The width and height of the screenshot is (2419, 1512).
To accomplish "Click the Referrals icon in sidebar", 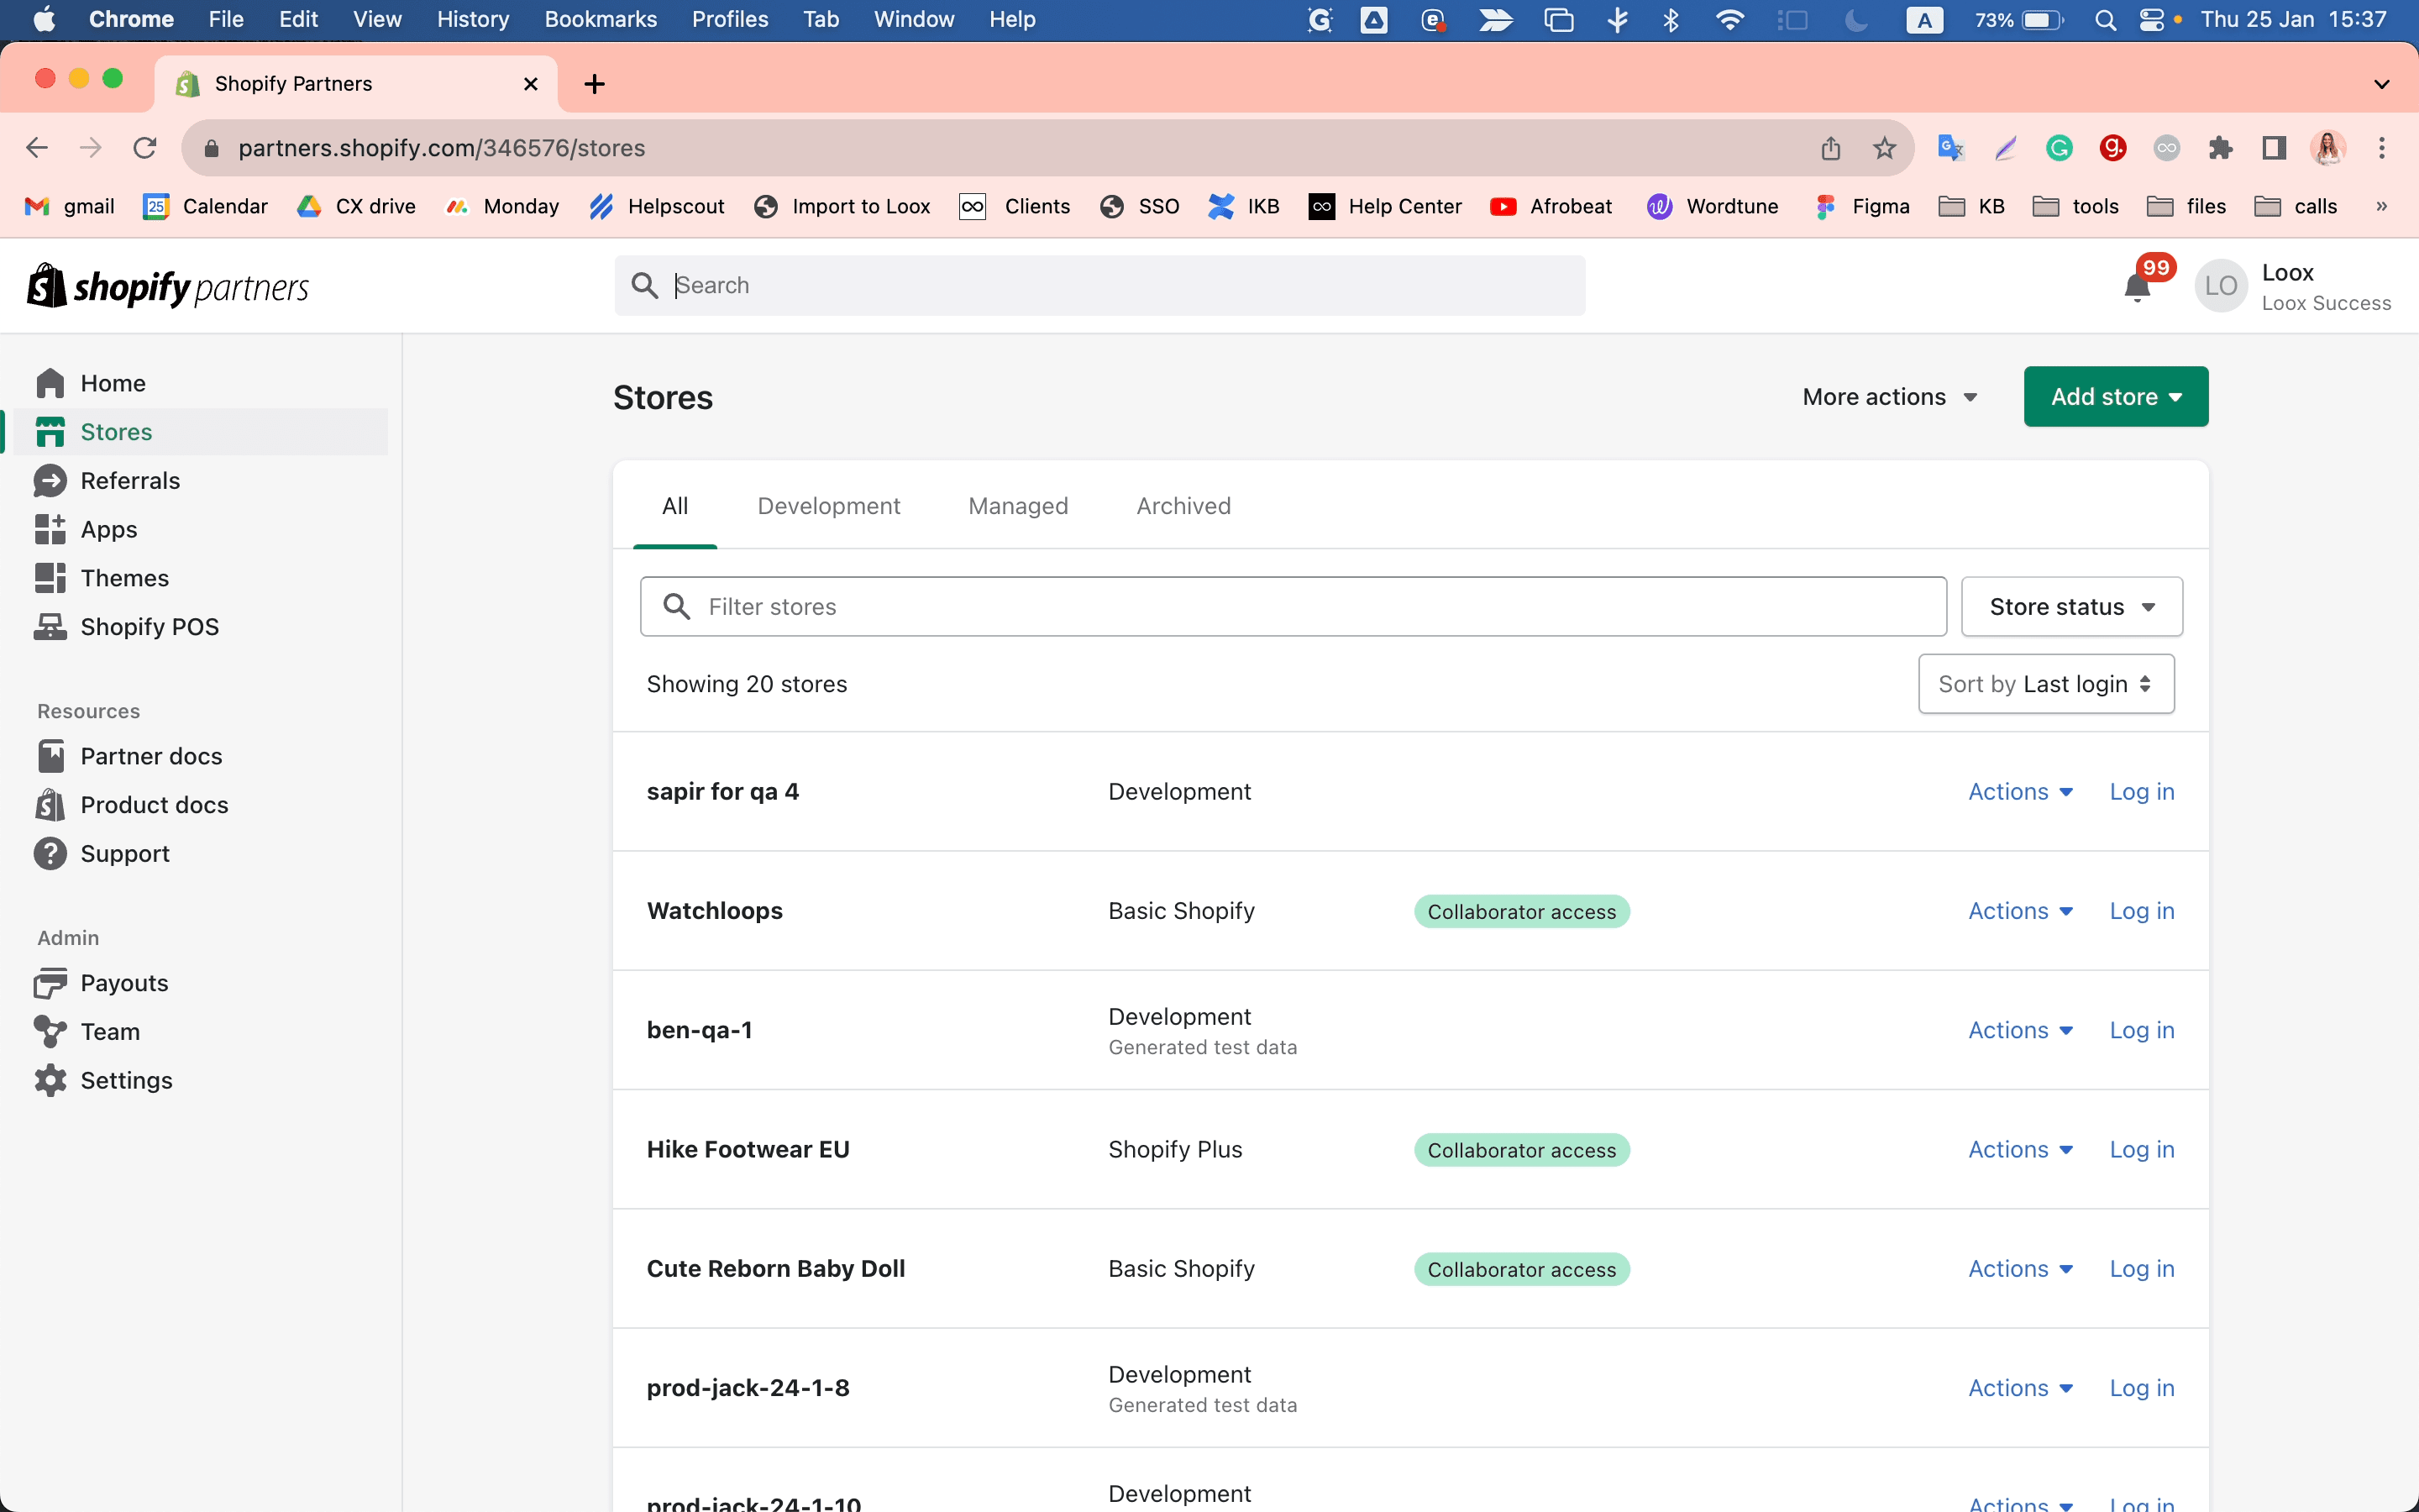I will coord(50,481).
